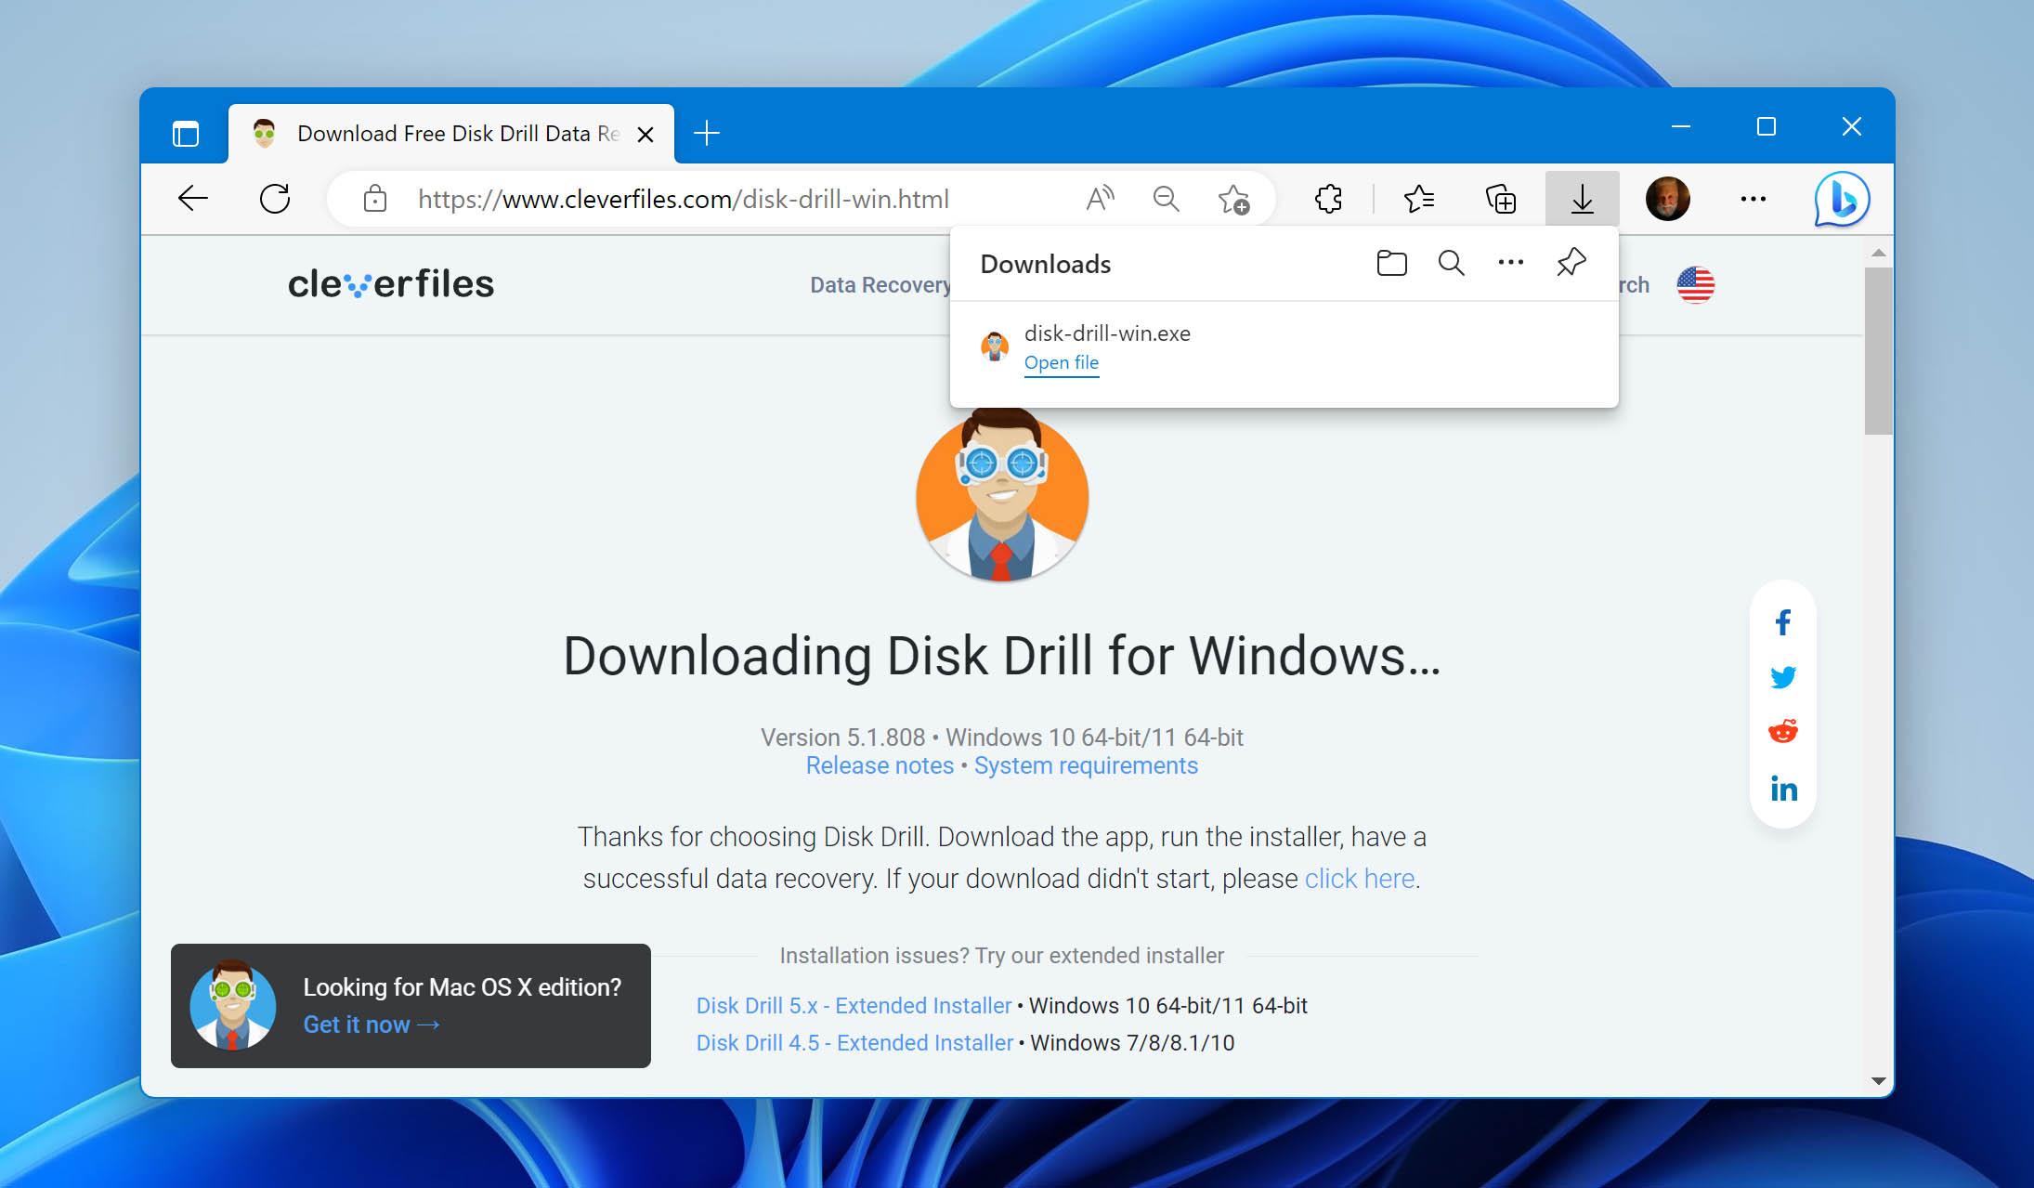This screenshot has width=2034, height=1188.
Task: Click the Downloads panel title
Action: (1046, 264)
